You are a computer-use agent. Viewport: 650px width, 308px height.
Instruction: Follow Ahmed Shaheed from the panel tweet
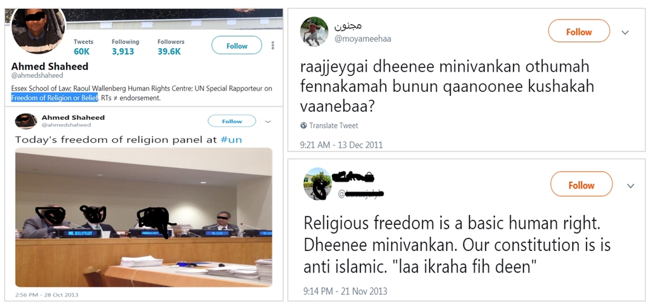(x=232, y=121)
